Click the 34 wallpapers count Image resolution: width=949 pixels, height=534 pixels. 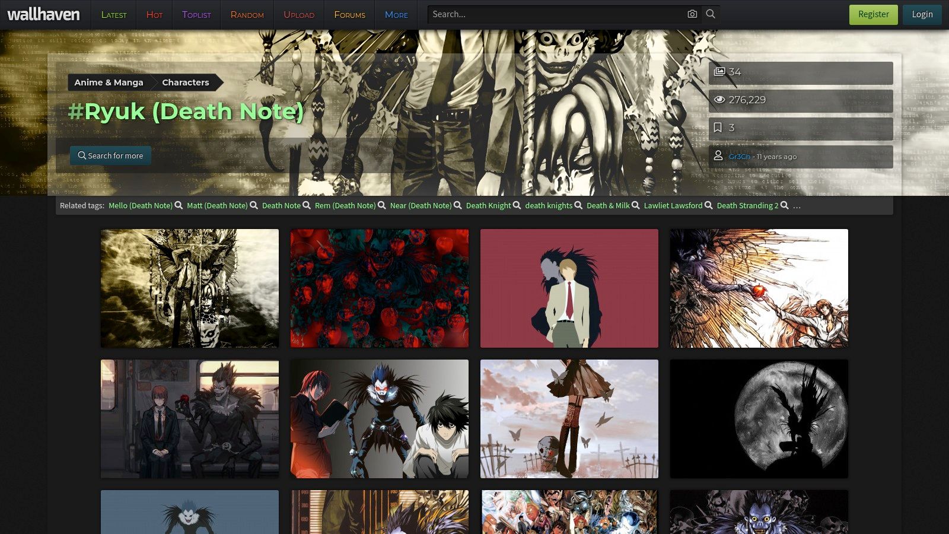(x=735, y=72)
